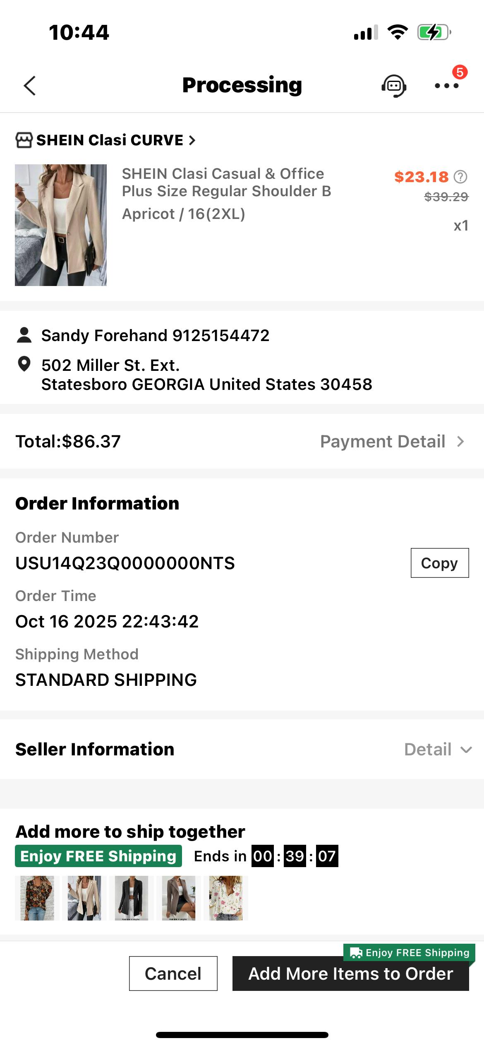Tap the recipient person icon

24,335
